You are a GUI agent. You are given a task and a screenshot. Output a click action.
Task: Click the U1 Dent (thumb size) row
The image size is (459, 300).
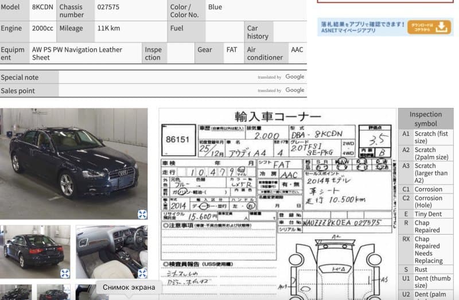[426, 282]
